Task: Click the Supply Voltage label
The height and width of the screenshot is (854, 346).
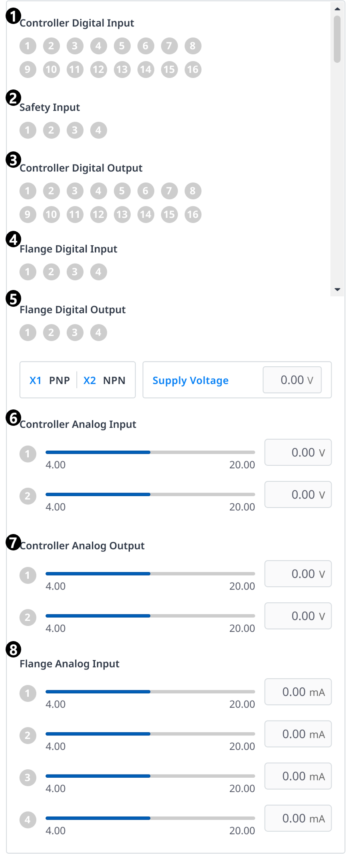Action: pyautogui.click(x=190, y=381)
